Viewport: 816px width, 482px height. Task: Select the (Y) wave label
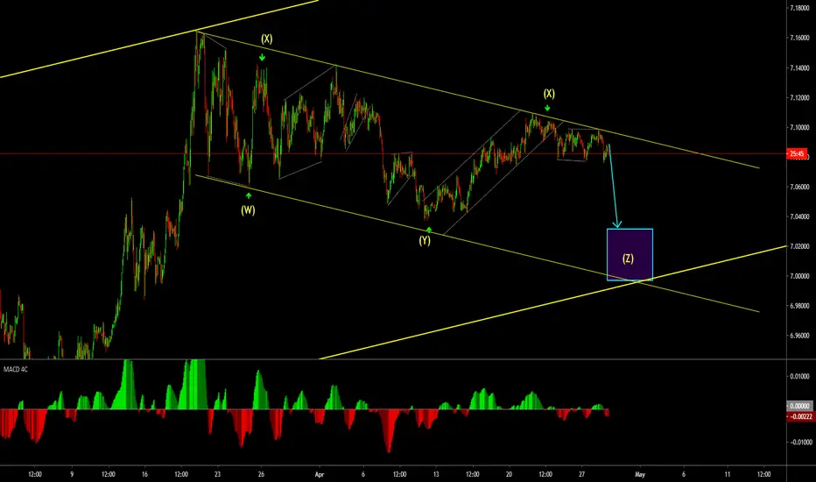click(425, 240)
